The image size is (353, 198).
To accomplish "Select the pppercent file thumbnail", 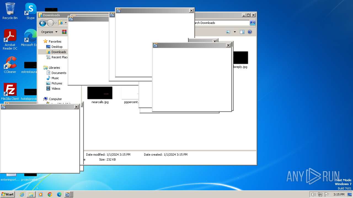I will tap(130, 93).
